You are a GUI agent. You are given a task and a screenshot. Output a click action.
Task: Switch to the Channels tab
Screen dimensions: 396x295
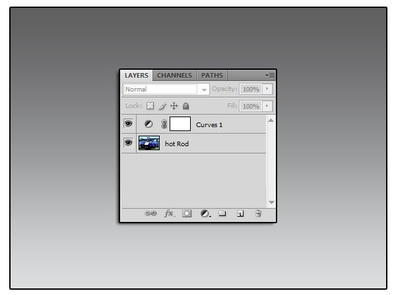pyautogui.click(x=174, y=76)
